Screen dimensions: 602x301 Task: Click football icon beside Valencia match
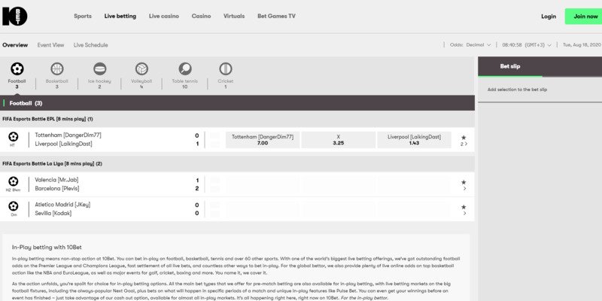(13, 181)
